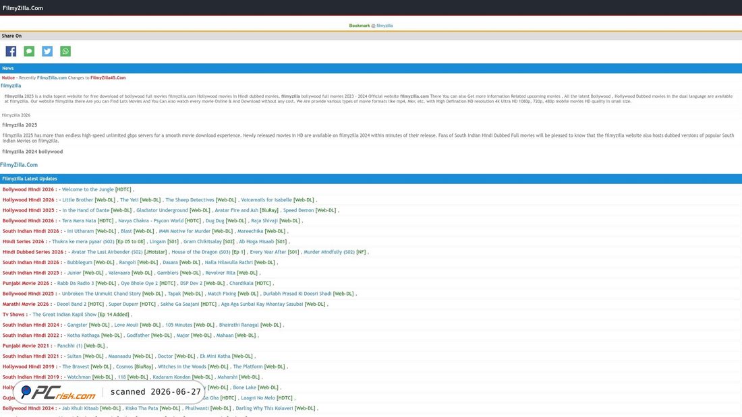Open Bone Lake movie link
Image resolution: width=742 pixels, height=417 pixels.
(x=244, y=387)
